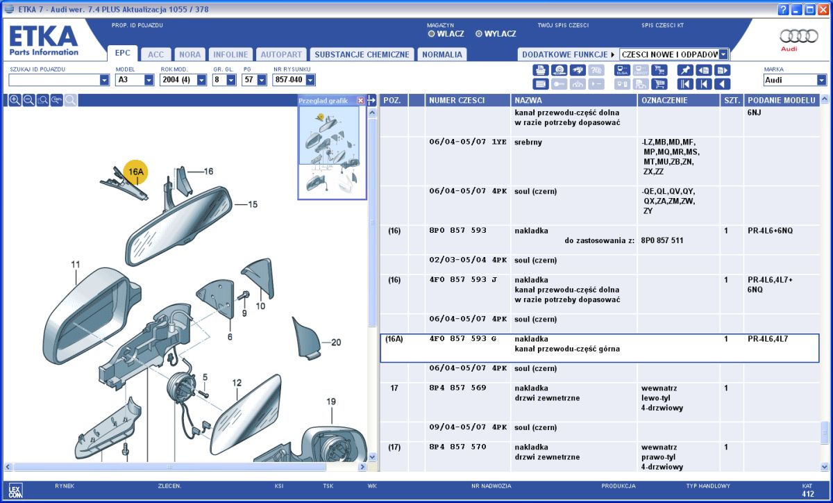Click the Nazwa column header
The image size is (833, 503).
click(573, 100)
